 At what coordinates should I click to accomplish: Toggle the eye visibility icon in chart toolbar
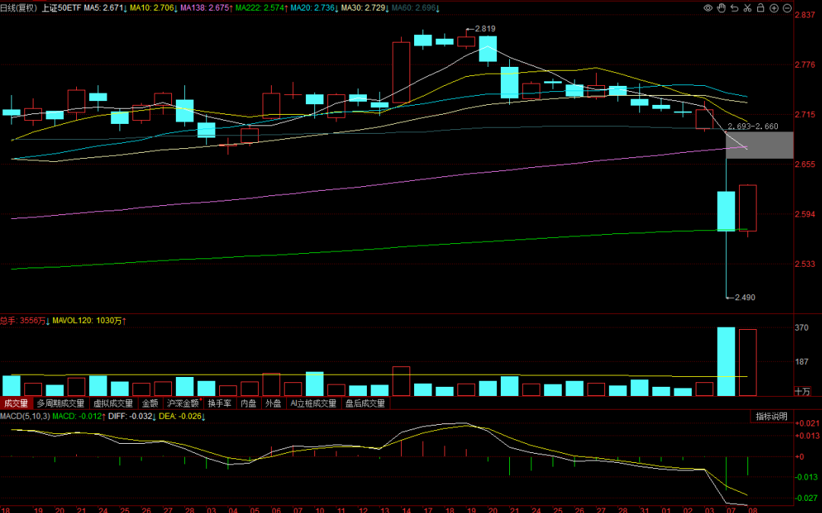coord(709,8)
